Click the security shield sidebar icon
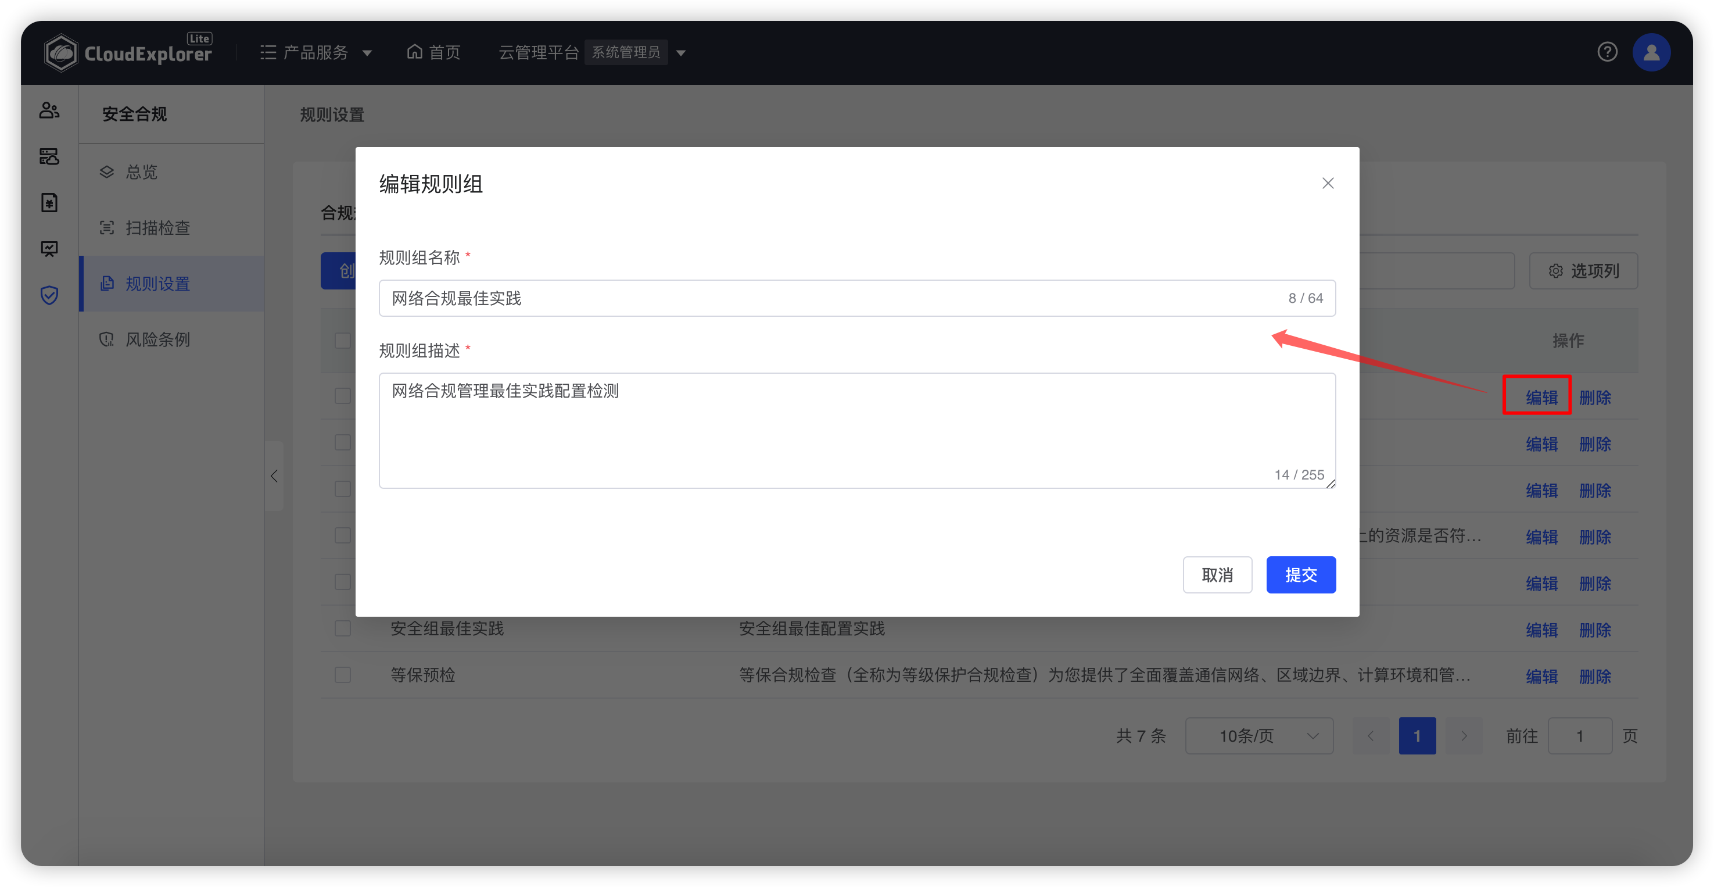1714x887 pixels. pyautogui.click(x=49, y=295)
